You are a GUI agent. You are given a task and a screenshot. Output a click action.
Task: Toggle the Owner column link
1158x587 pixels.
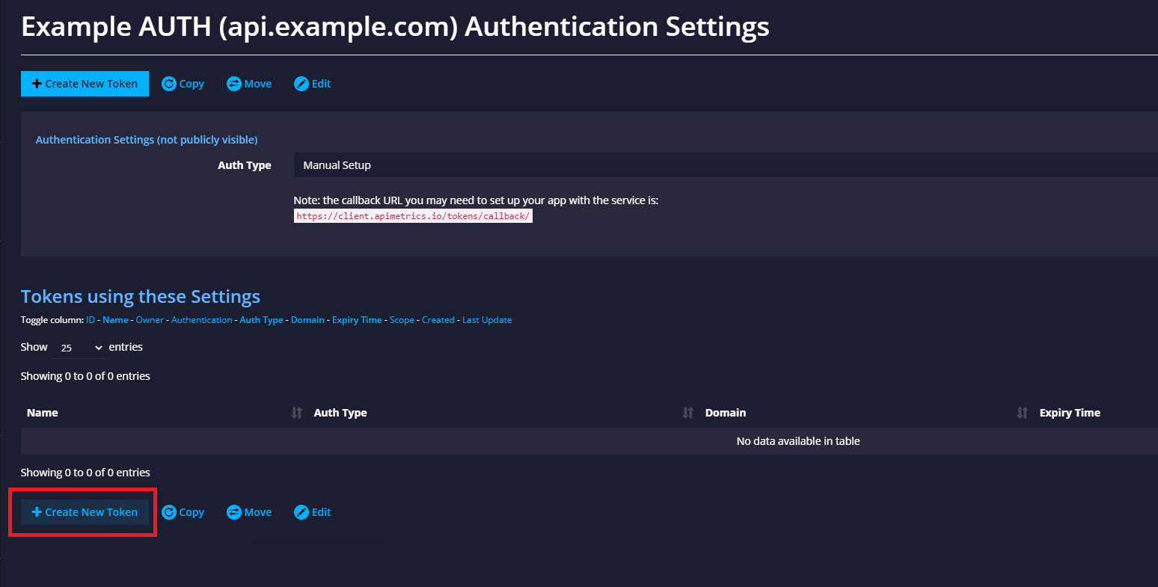[x=150, y=320]
